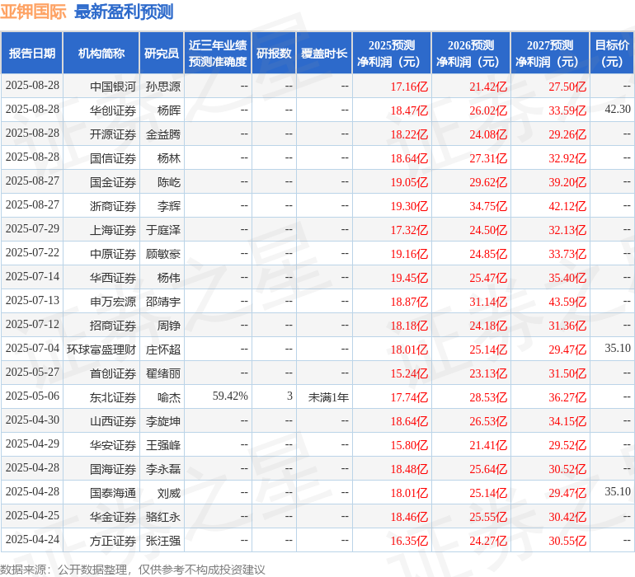Click 2026 profit value 21.41亿

pyautogui.click(x=488, y=444)
